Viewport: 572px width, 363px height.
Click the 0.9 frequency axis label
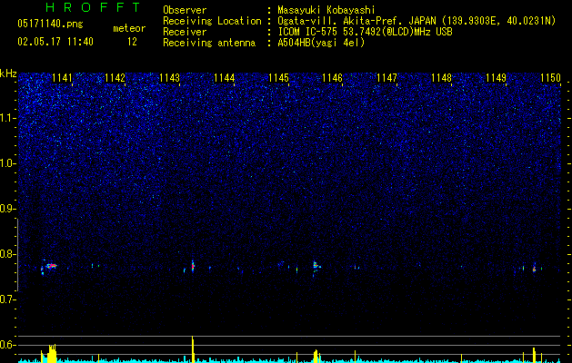(x=7, y=209)
